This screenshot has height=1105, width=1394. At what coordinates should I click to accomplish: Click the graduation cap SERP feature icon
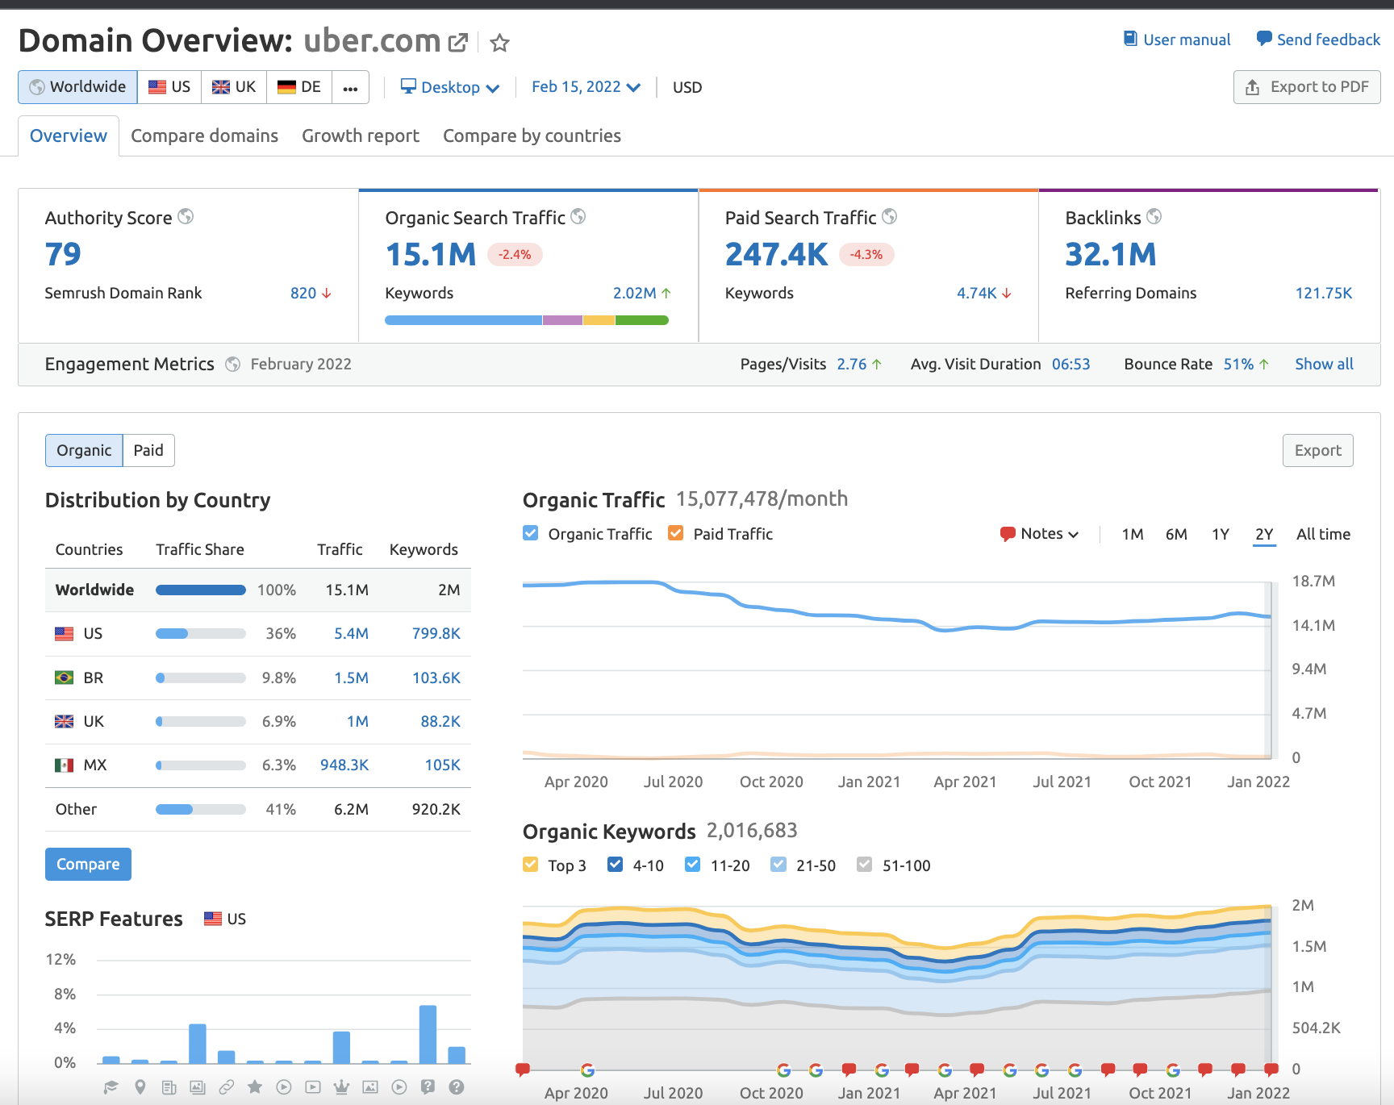click(x=111, y=1087)
